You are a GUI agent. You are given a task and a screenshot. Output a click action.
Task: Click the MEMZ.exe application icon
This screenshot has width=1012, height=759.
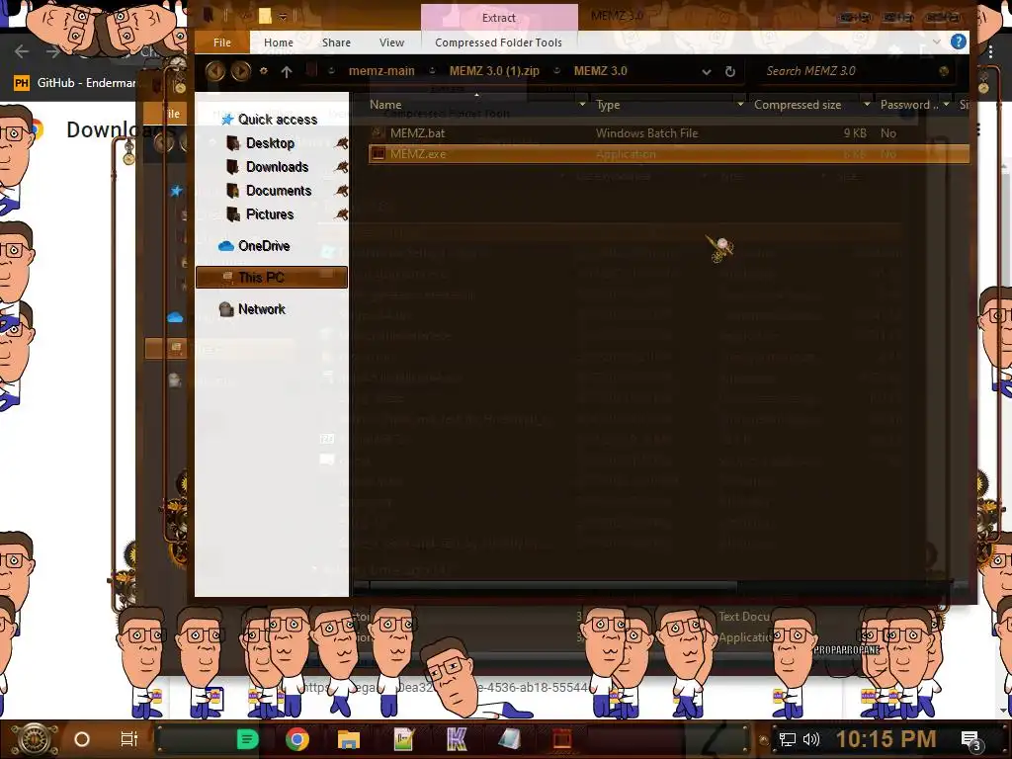[379, 153]
